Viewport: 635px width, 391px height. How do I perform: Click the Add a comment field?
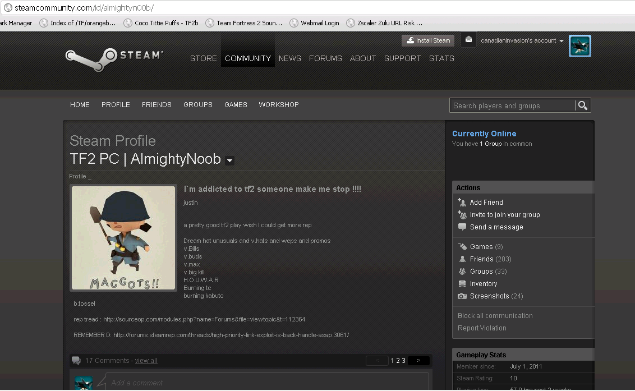[267, 382]
